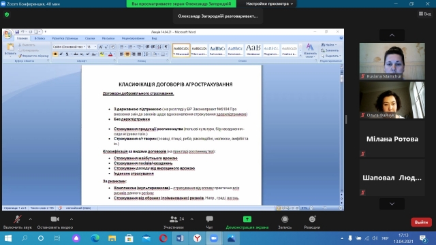Toggle bold formatting in Word ribbon
This screenshot has width=436, height=245.
click(x=55, y=54)
